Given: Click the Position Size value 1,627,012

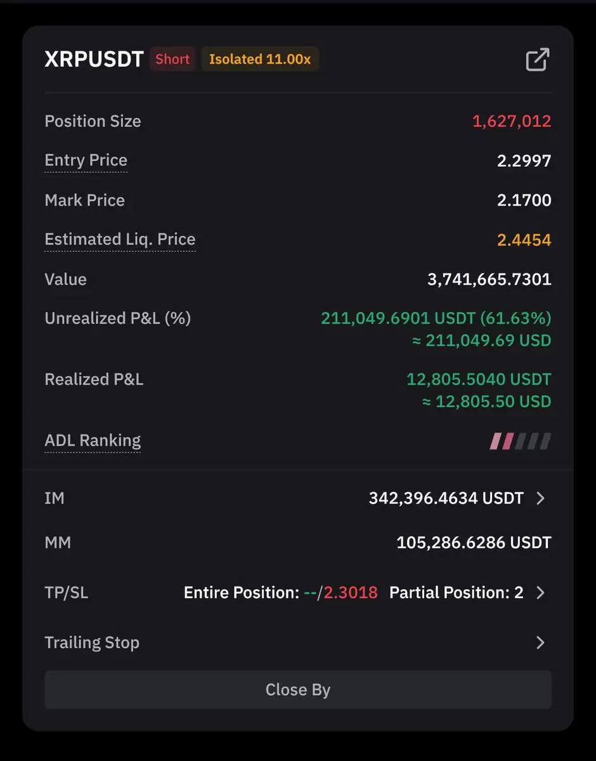Looking at the screenshot, I should [x=512, y=121].
